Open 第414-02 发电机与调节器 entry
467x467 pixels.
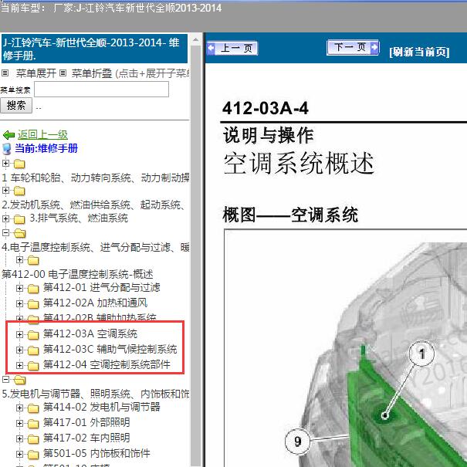[102, 407]
